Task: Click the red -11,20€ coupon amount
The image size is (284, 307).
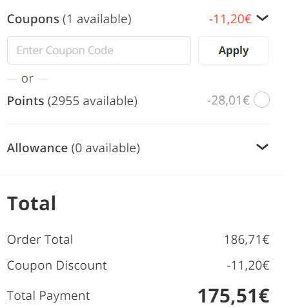Action: tap(230, 19)
